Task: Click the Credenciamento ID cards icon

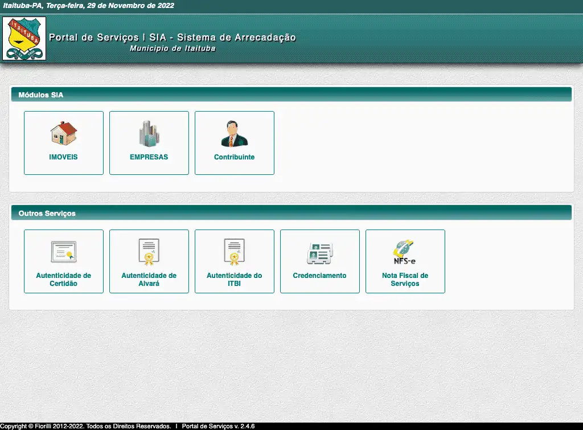Action: coord(320,252)
